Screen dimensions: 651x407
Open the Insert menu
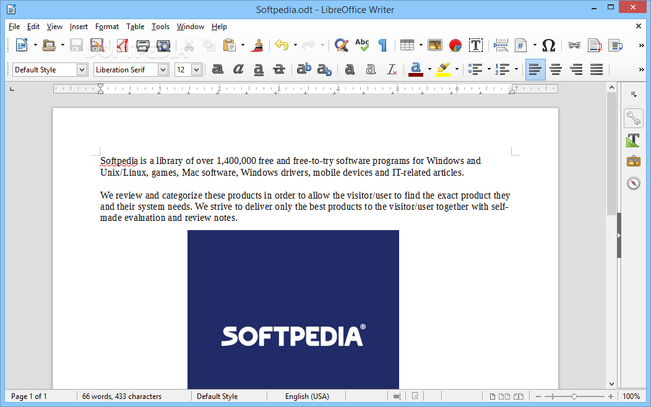[79, 27]
